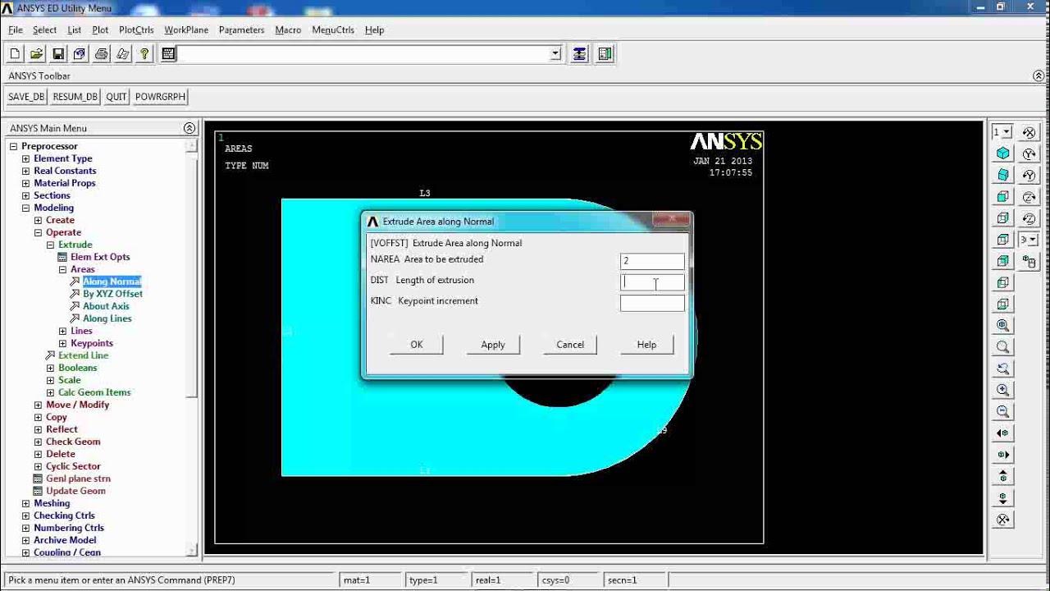Collapse the ANSYS Toolbar panel chevron

point(1039,76)
